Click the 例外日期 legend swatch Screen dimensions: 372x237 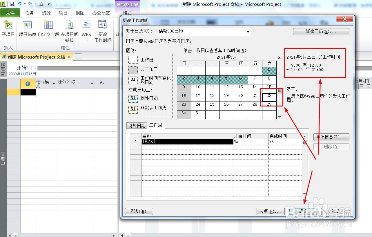point(133,99)
